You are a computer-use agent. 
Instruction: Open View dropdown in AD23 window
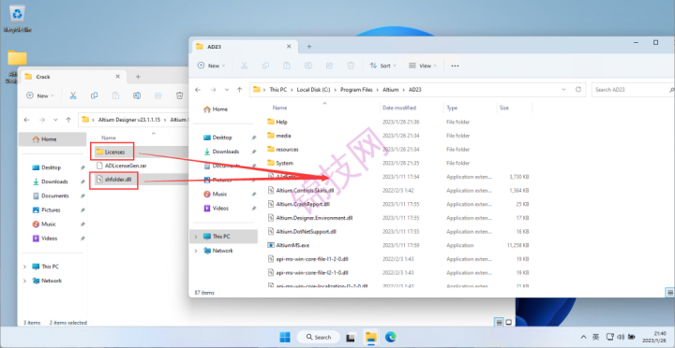click(422, 65)
